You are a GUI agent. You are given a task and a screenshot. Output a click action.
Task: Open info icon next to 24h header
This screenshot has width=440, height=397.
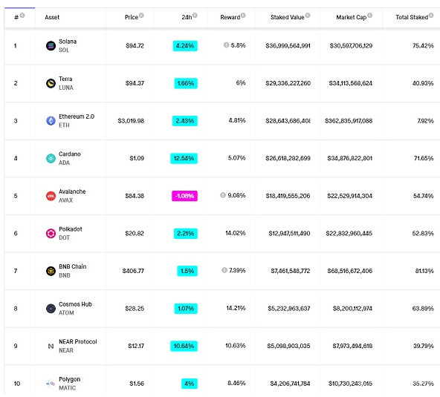pyautogui.click(x=195, y=15)
